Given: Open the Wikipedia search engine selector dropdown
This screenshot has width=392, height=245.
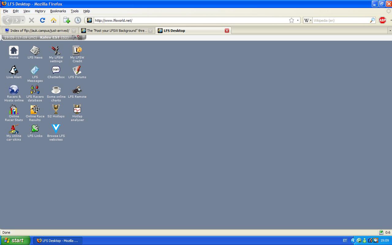Looking at the screenshot, I should click(x=307, y=20).
